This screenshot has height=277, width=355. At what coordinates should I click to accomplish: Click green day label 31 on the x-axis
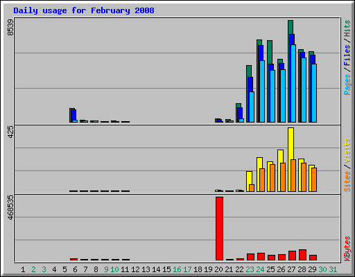click(x=333, y=269)
